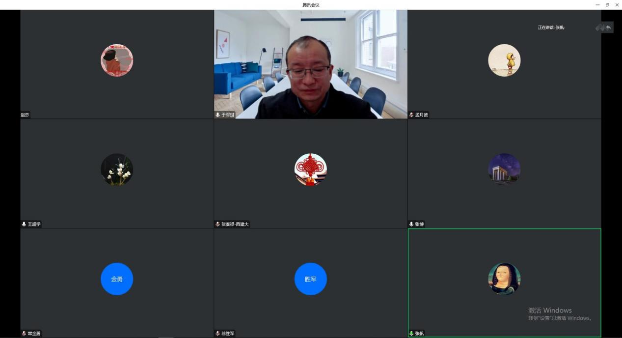This screenshot has width=622, height=338.
Task: Click the 于军琪 live video feed
Action: [310, 64]
